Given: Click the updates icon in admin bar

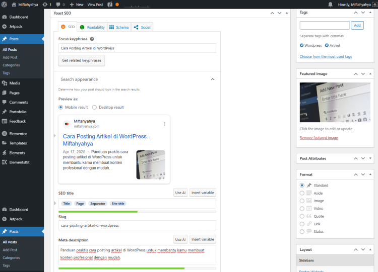Looking at the screenshot, I should pyautogui.click(x=45, y=4).
